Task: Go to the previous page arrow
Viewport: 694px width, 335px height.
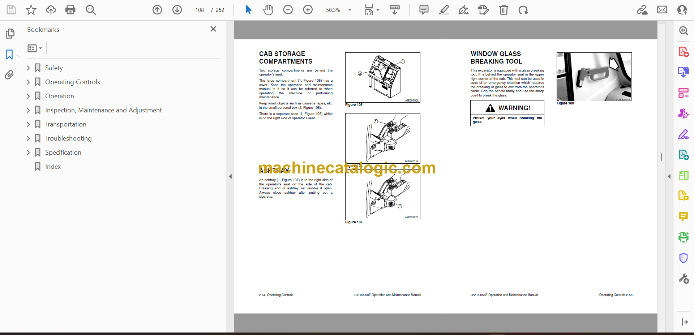Action: (157, 10)
